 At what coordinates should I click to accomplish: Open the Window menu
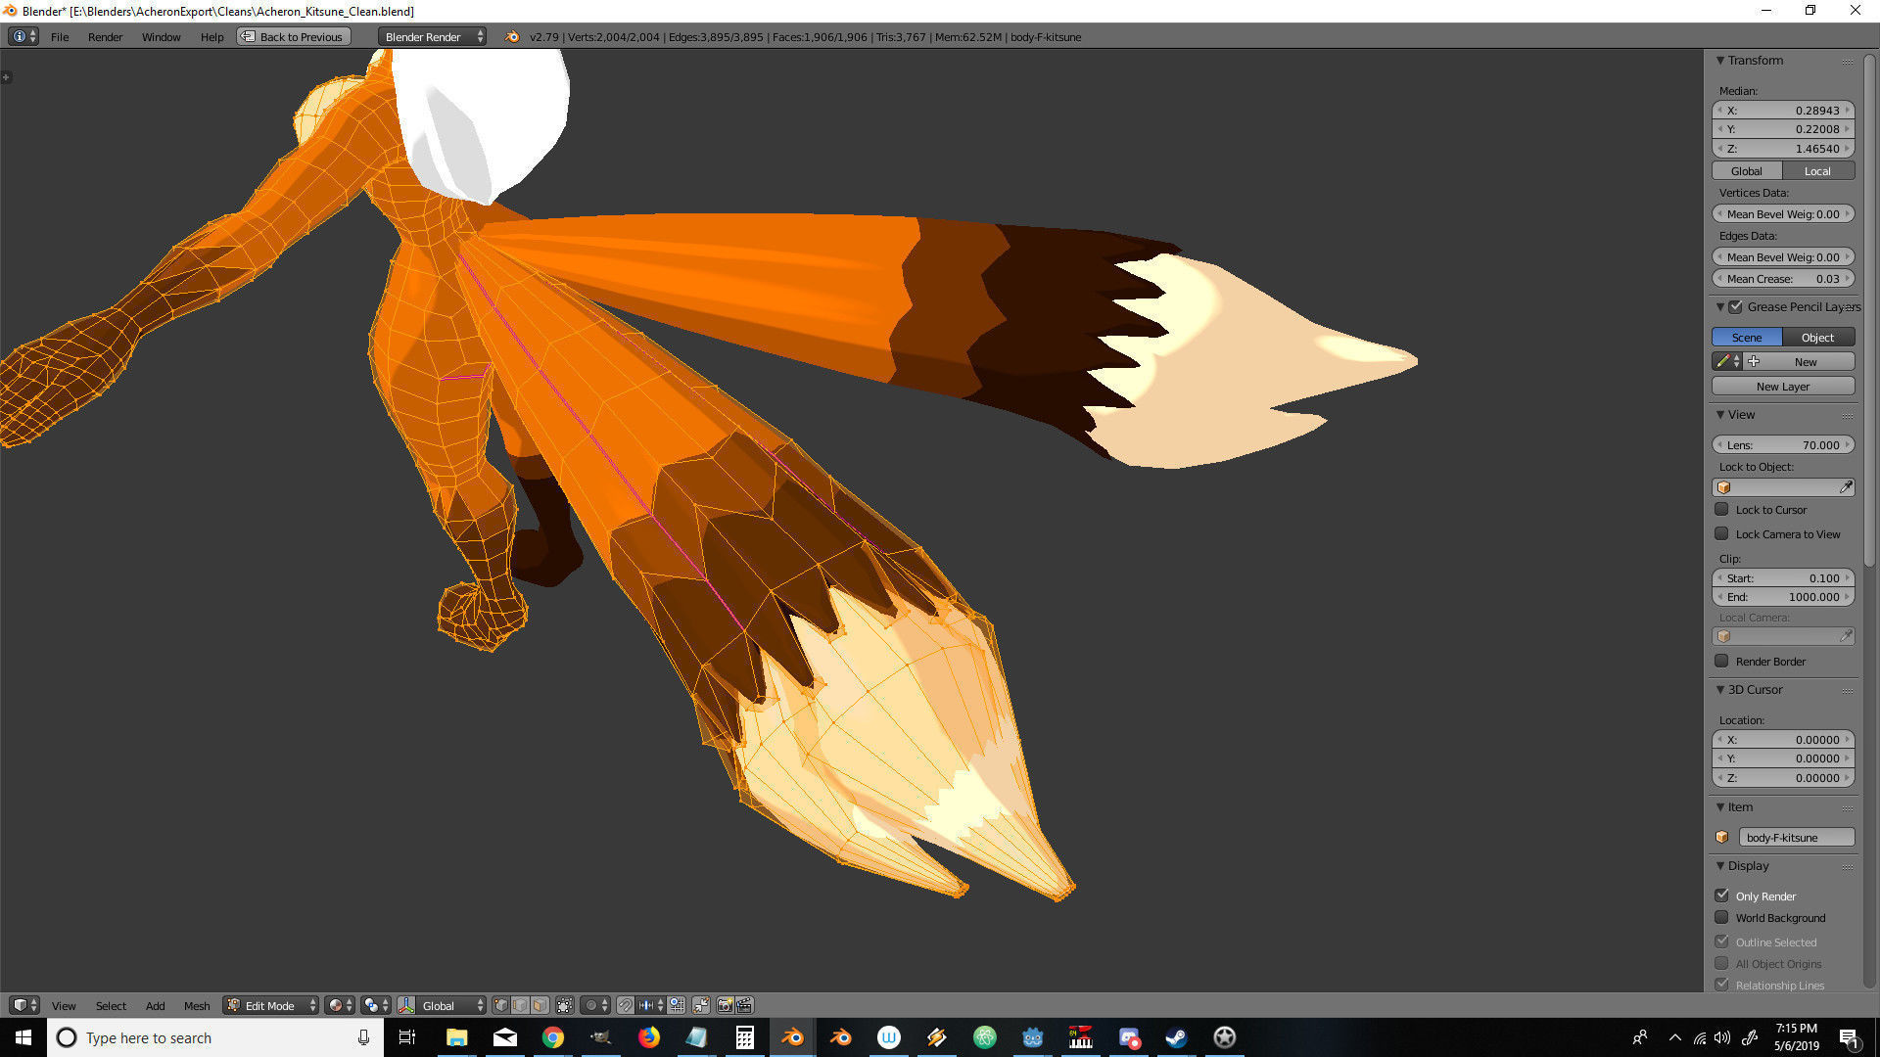point(161,36)
